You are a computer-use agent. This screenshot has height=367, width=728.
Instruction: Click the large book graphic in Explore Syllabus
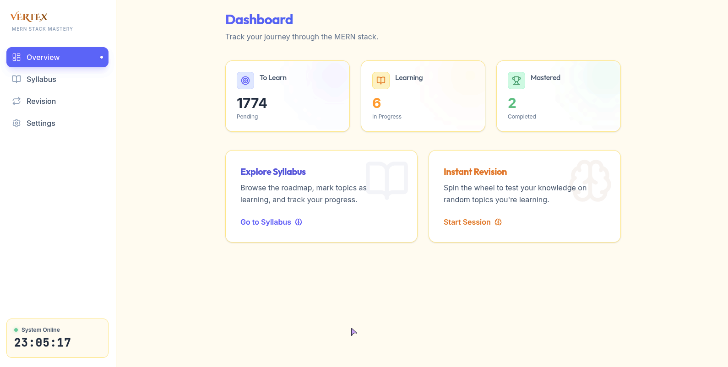387,180
